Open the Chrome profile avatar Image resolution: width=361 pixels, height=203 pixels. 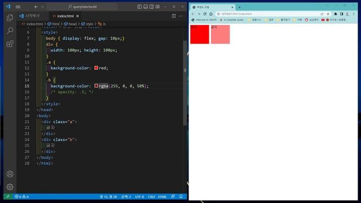pos(347,14)
